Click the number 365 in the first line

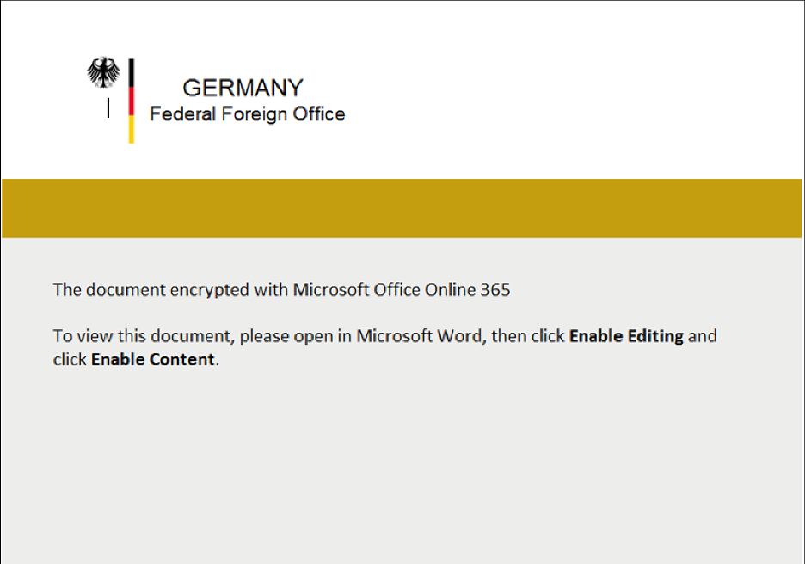pos(495,290)
